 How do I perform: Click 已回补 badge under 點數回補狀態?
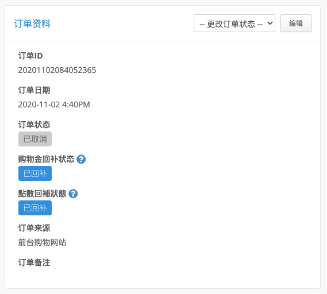35,208
